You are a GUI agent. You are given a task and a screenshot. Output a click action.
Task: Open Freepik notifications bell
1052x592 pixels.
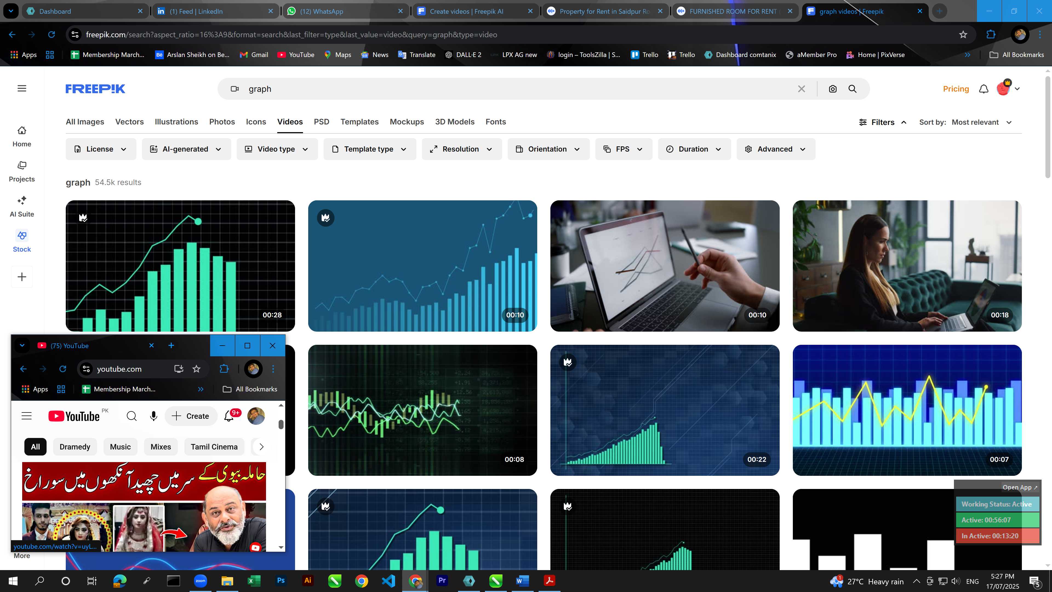(x=984, y=89)
